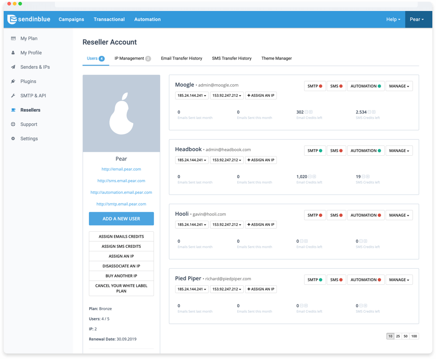Open the MANAGE dropdown for Hooli
Image resolution: width=436 pixels, height=359 pixels.
(x=399, y=215)
